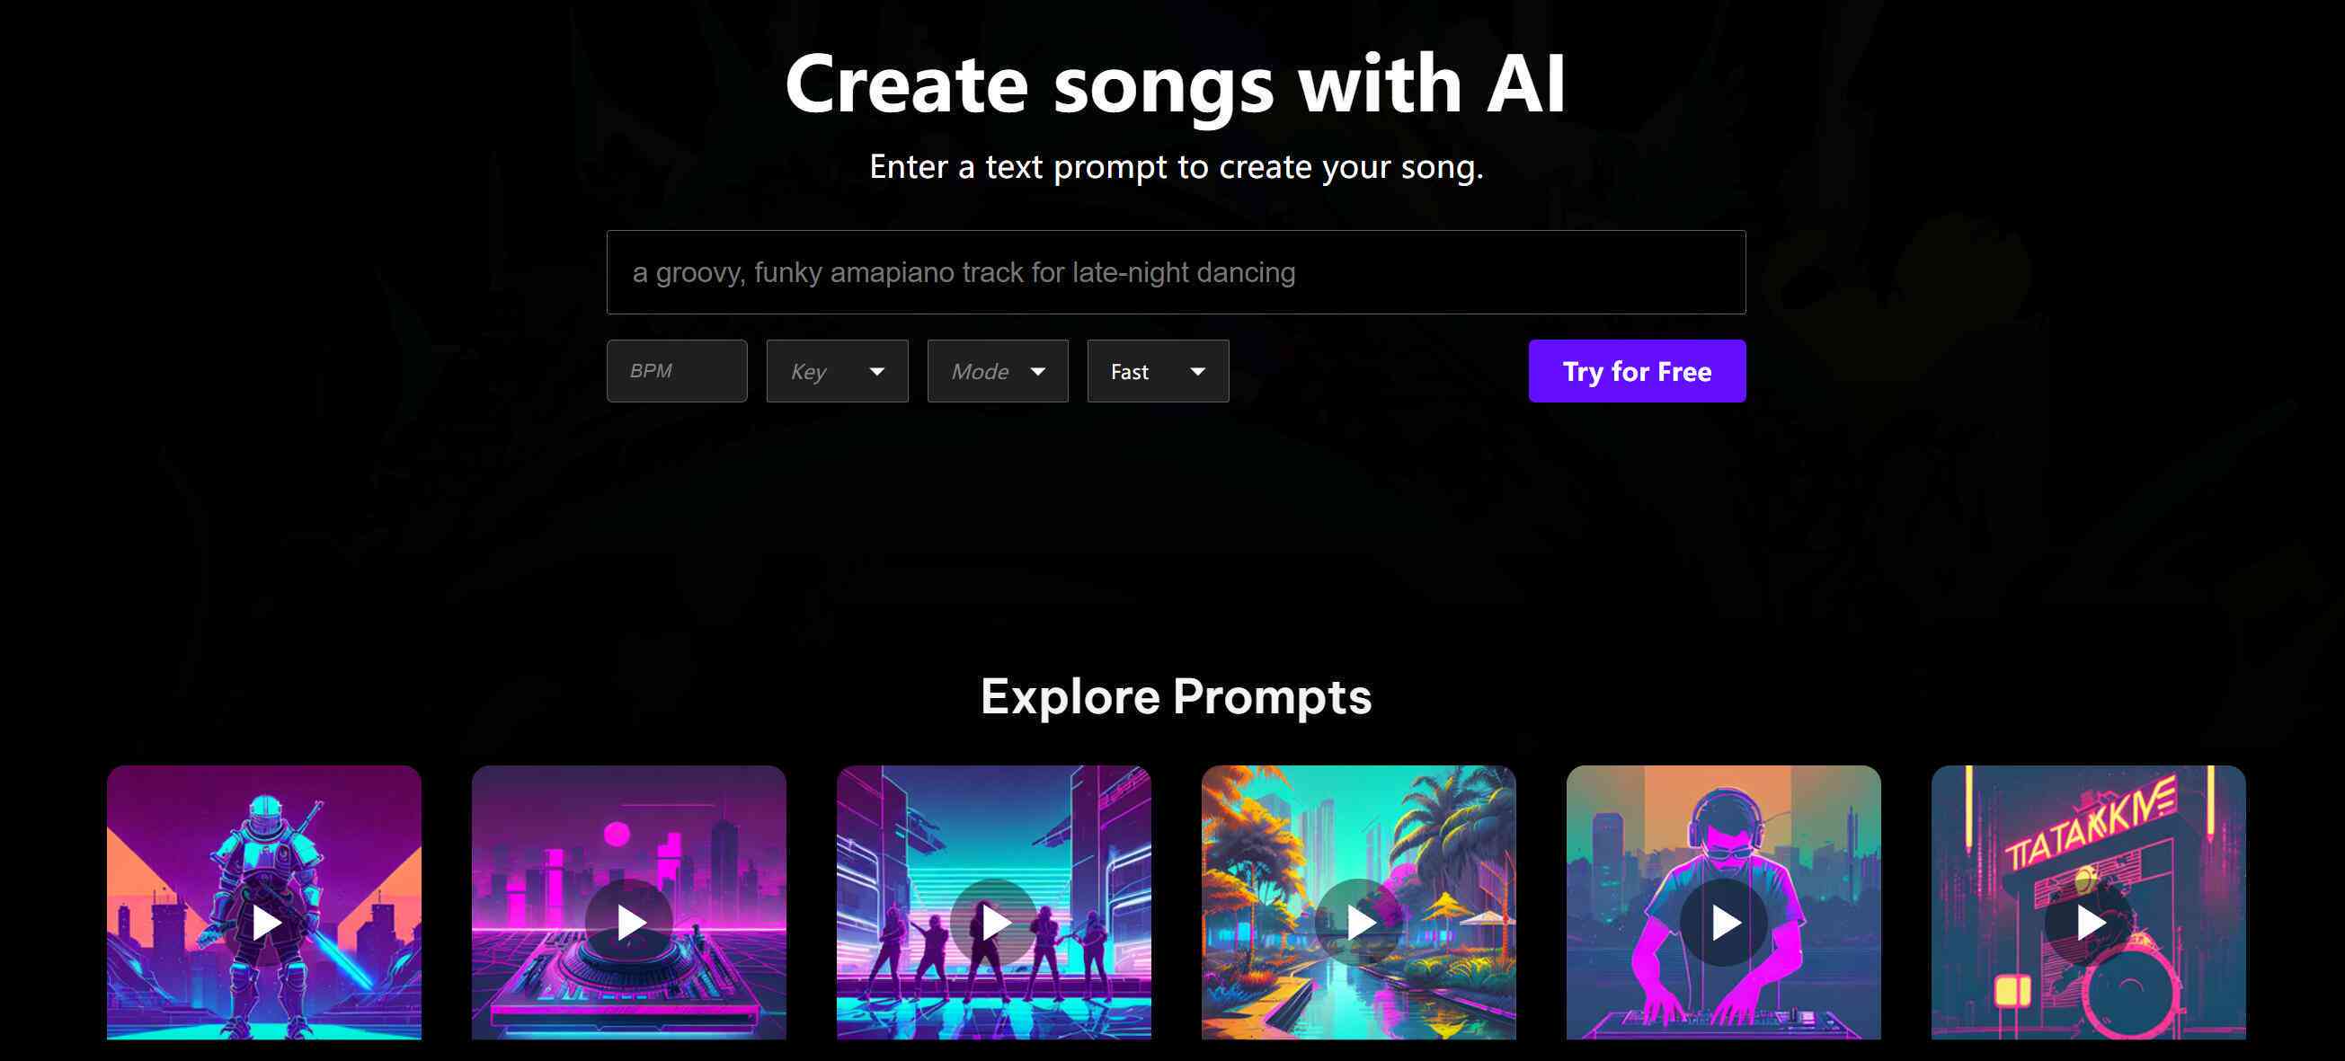Toggle the BPM numeric field
2345x1061 pixels.
(676, 371)
